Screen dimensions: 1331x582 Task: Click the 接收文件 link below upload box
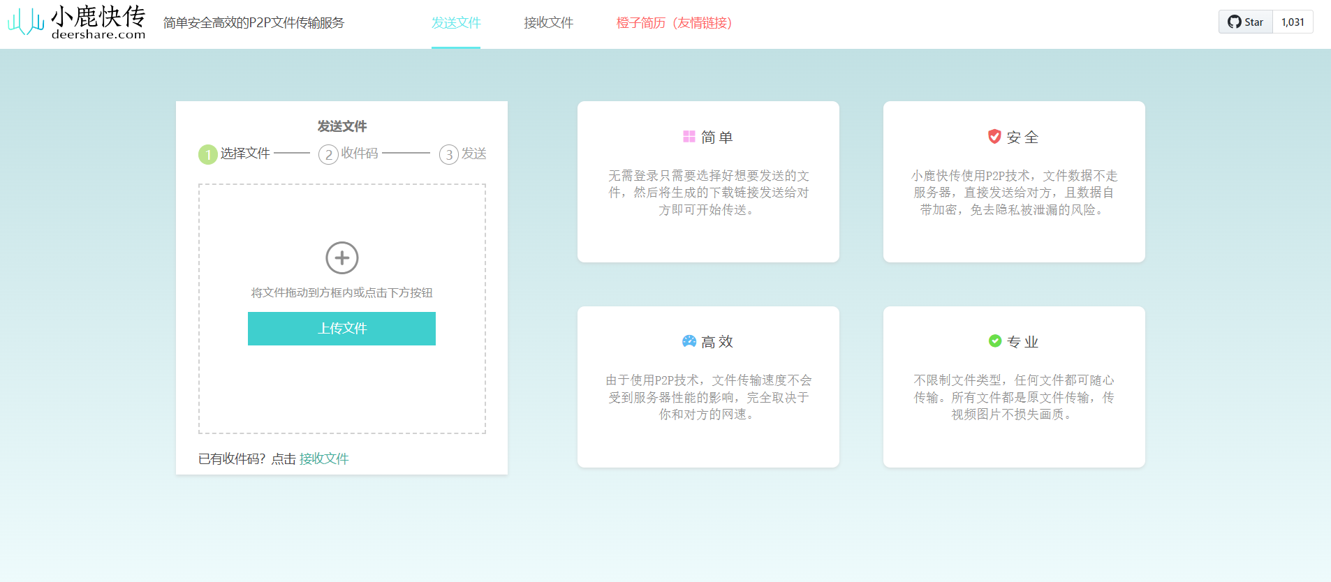tap(324, 458)
